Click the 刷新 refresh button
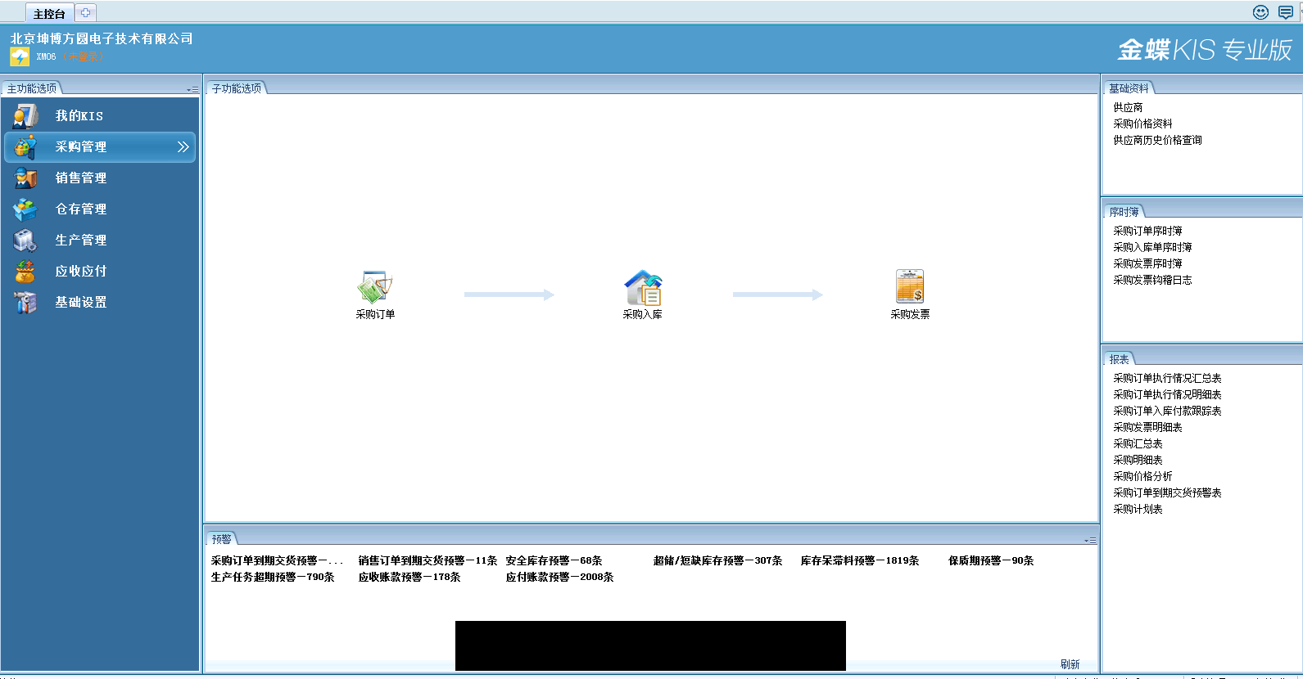This screenshot has width=1303, height=679. coord(1070,664)
